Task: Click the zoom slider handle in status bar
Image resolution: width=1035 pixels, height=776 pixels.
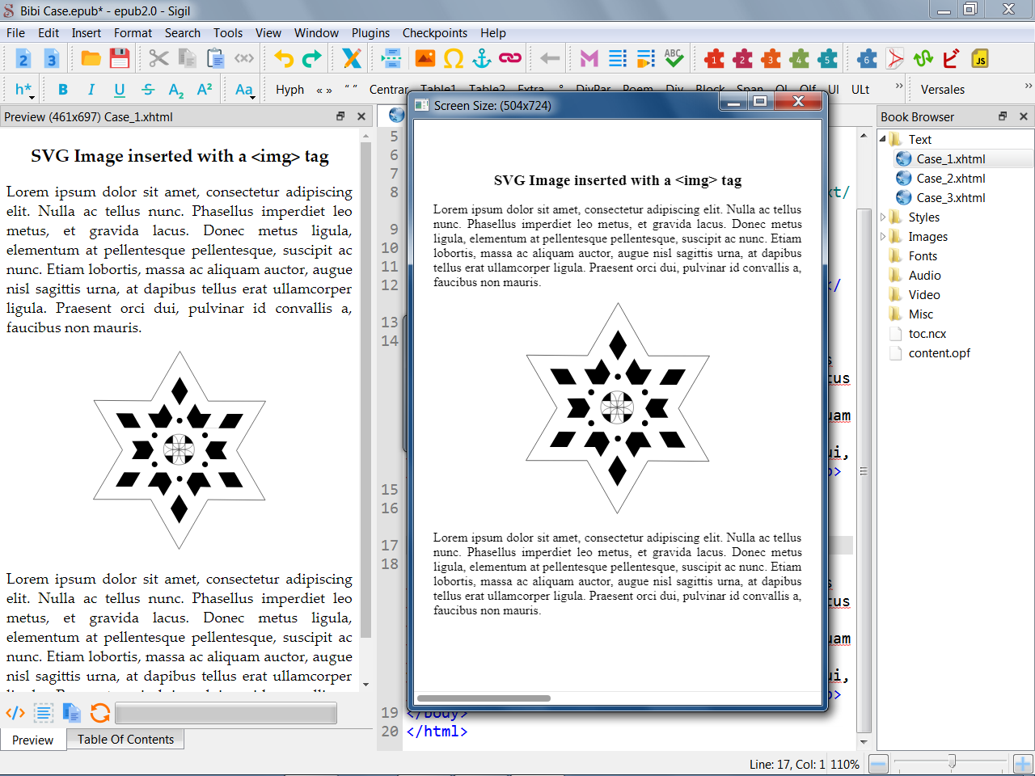Action: [952, 762]
